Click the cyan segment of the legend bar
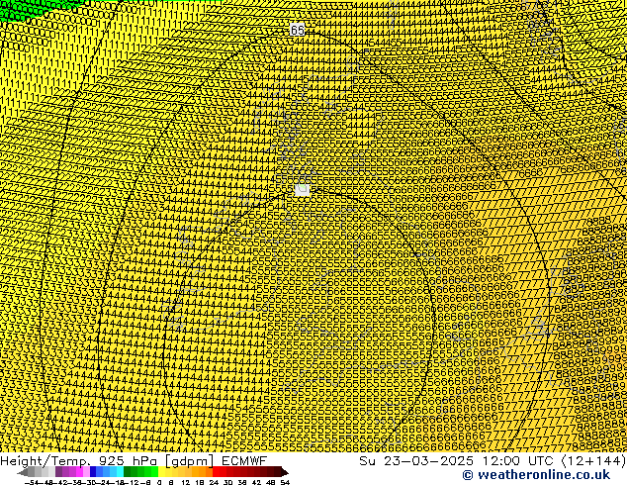The image size is (627, 485). tap(120, 472)
